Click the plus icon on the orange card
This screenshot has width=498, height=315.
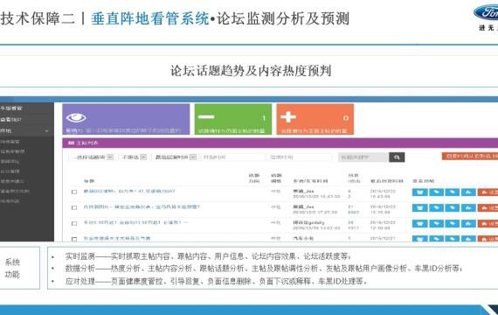288,116
